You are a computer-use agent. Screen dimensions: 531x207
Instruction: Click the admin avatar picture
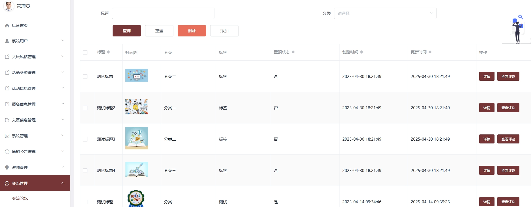[8, 6]
